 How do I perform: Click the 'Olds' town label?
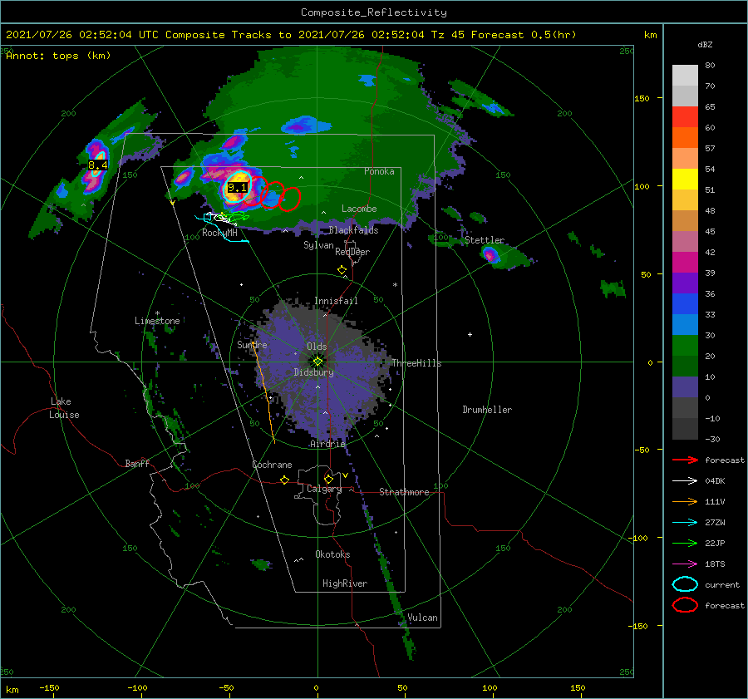click(x=317, y=347)
